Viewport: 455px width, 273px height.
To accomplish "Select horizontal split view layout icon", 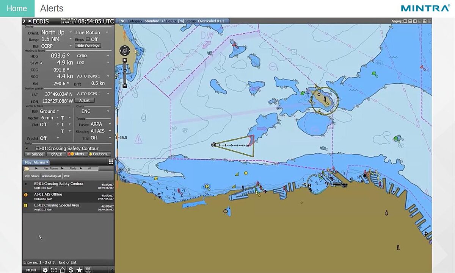I will [x=410, y=21].
